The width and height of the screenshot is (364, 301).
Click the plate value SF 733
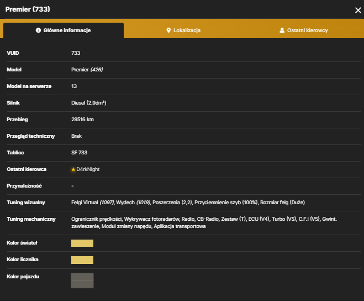(79, 153)
